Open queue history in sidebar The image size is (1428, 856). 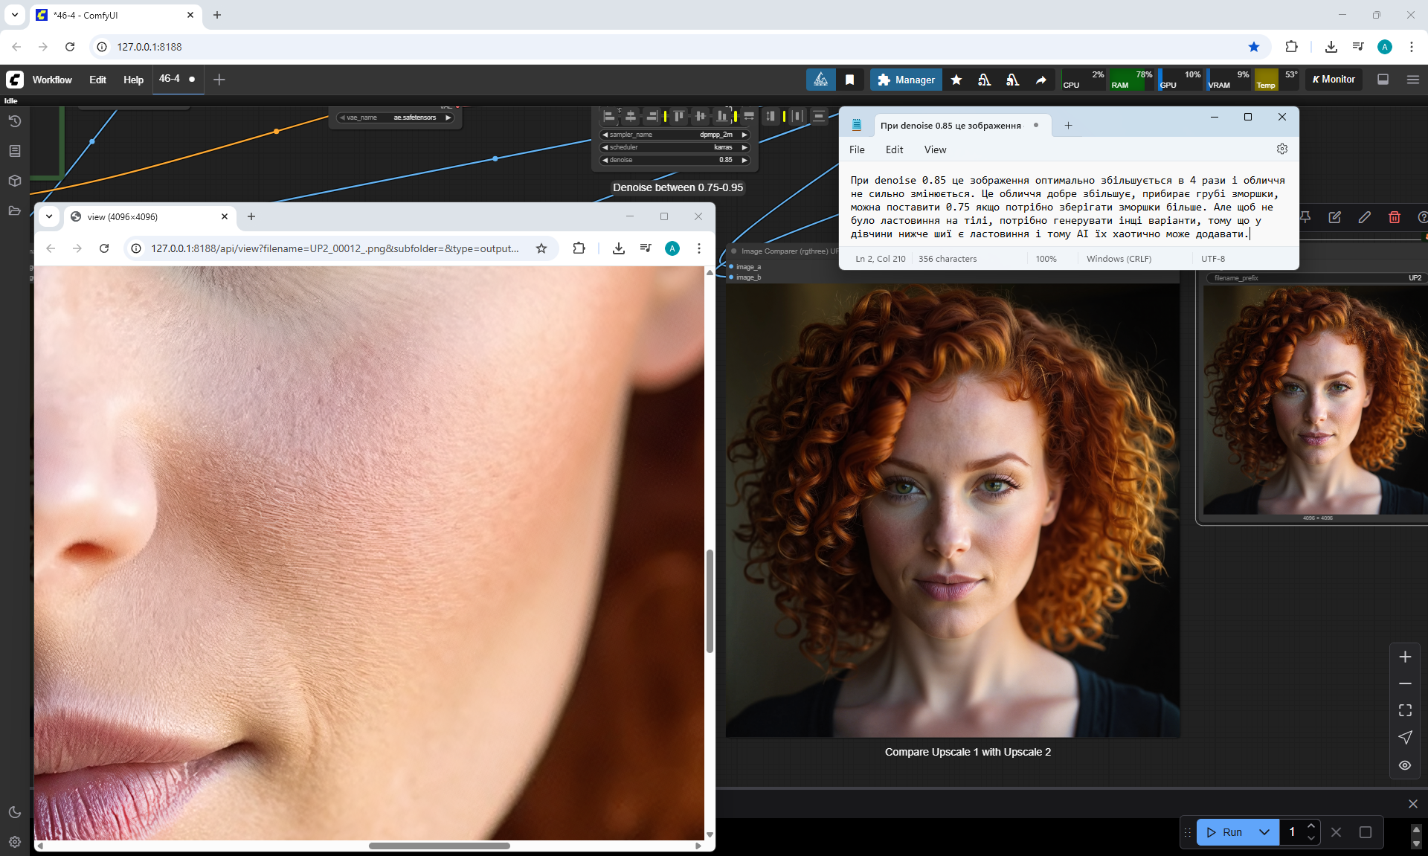(14, 121)
